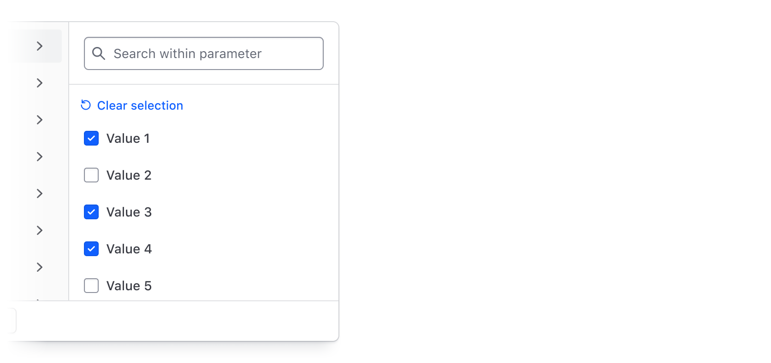771x363 pixels.
Task: Enable the Value 2 checkbox
Action: (91, 175)
